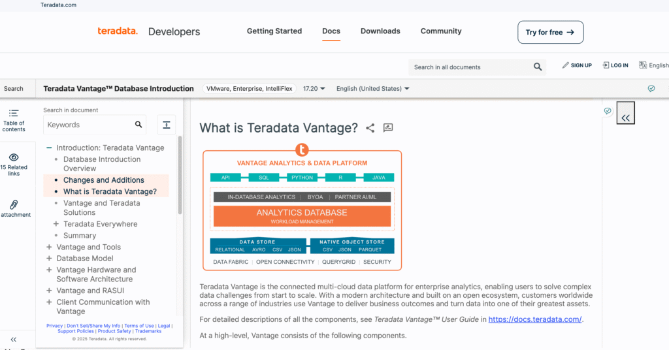This screenshot has height=350, width=669.
Task: Click the small checkmark icon beside right panel
Action: point(608,111)
